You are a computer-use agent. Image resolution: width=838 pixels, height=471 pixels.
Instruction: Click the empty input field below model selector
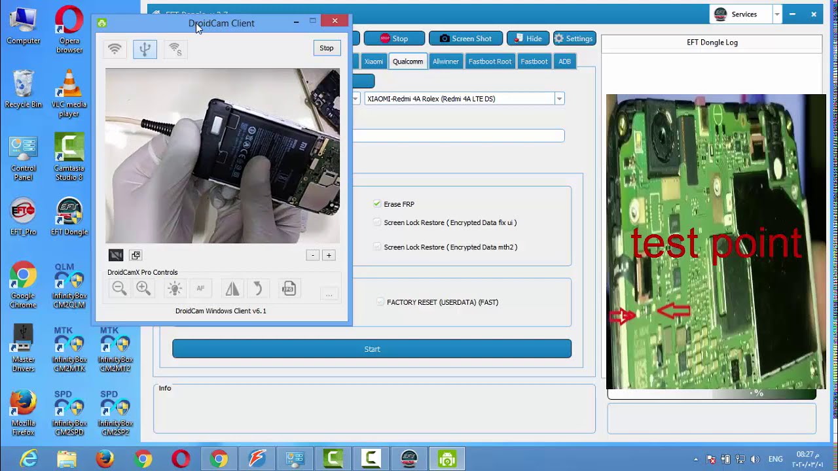click(458, 135)
